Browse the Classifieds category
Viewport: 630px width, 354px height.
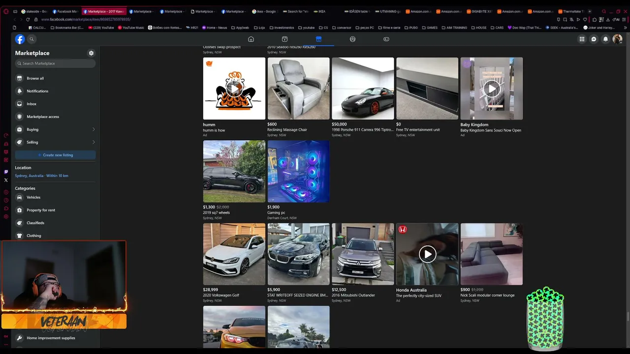coord(55,223)
